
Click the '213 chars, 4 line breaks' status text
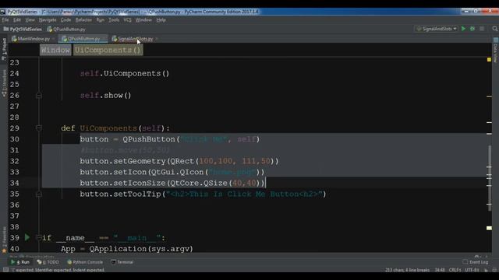[407, 270]
